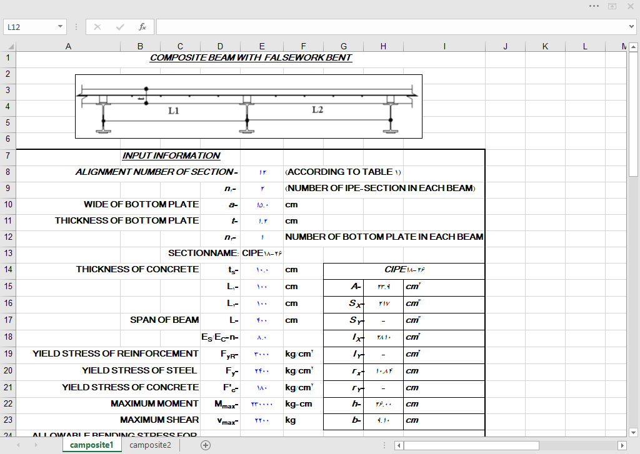The width and height of the screenshot is (640, 454).
Task: Select column E header
Action: (x=262, y=46)
